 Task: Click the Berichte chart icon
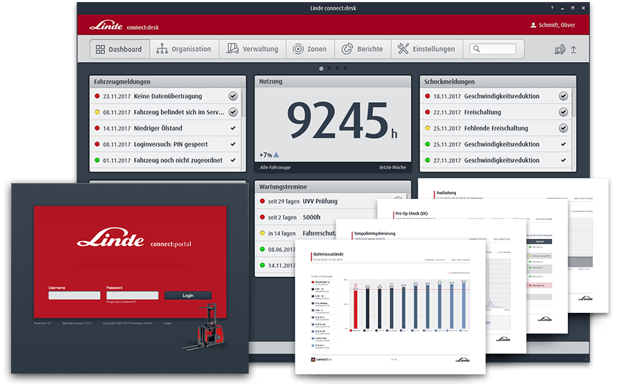[347, 49]
